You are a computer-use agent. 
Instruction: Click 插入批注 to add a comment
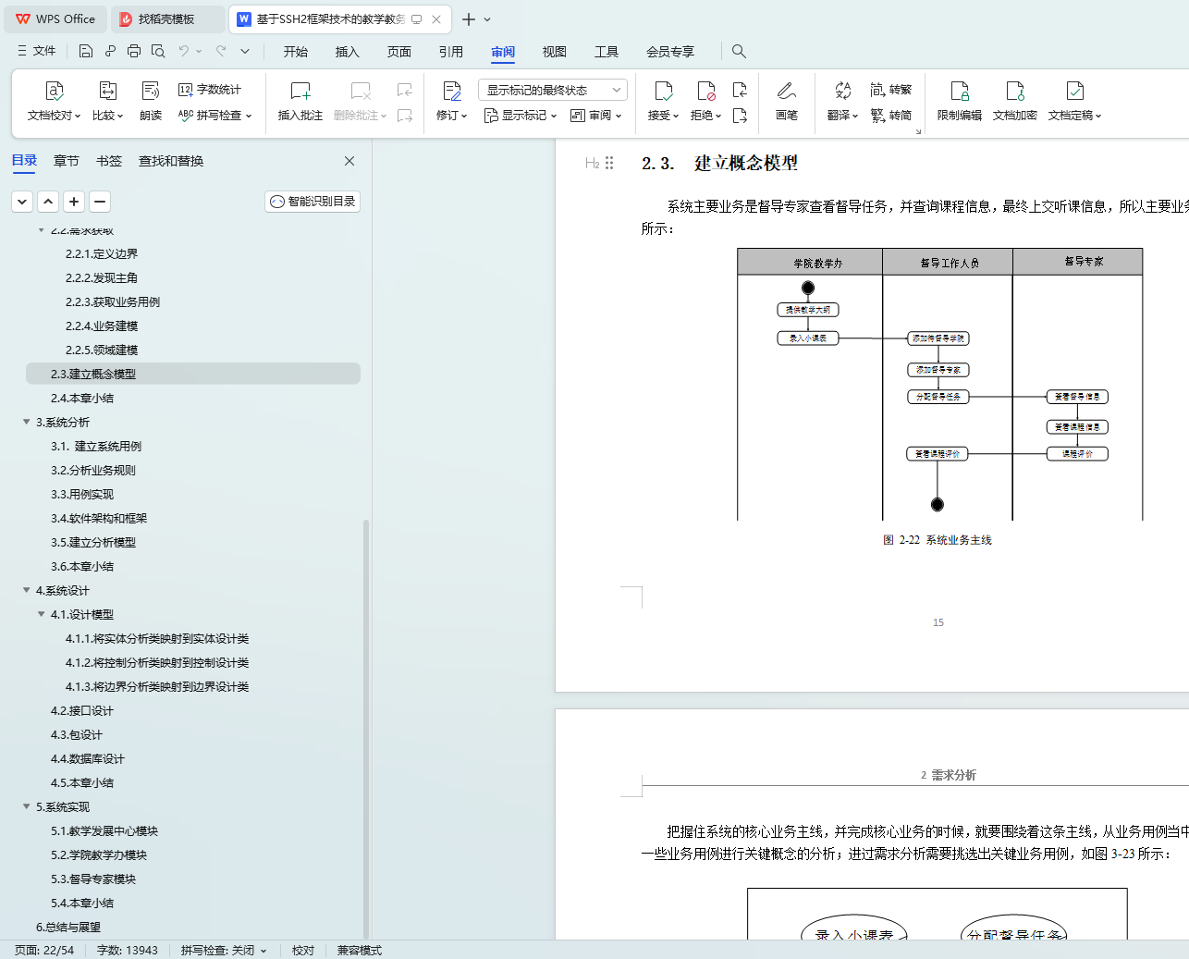click(300, 101)
